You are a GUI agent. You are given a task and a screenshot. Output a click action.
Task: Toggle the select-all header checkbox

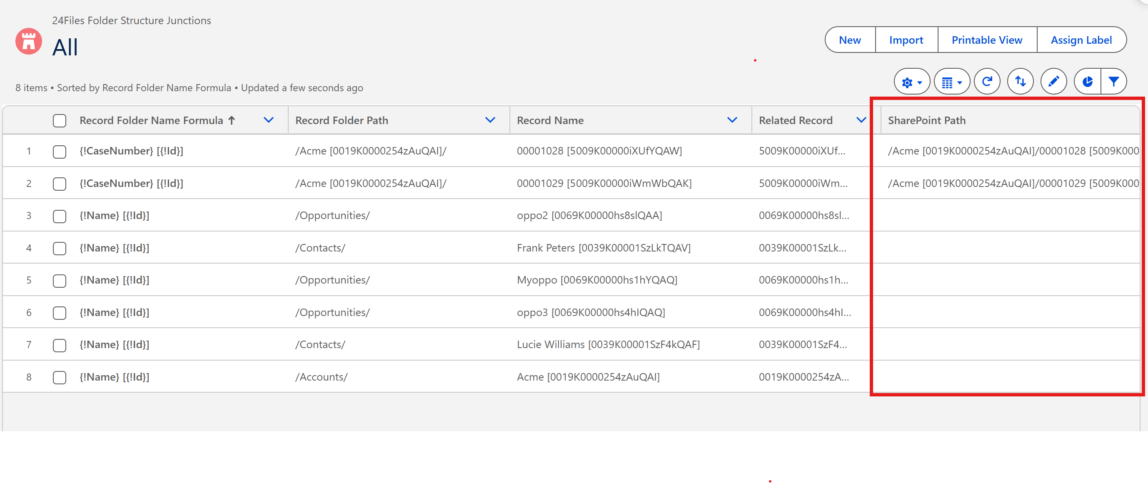(59, 120)
